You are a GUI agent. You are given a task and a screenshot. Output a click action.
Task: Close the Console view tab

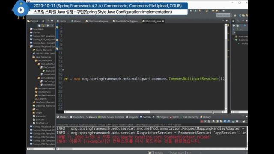[153, 117]
